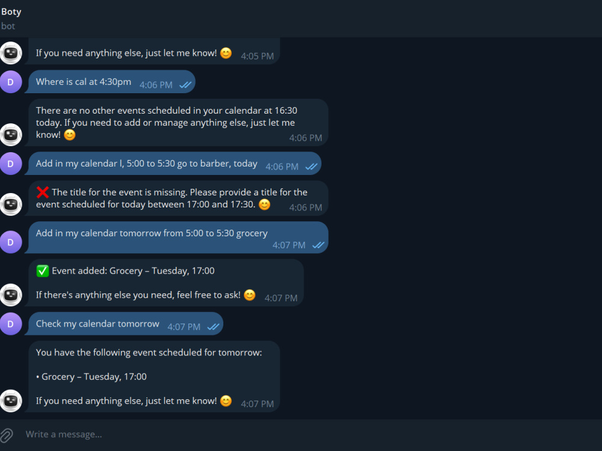Click the bot avatar next to the missing title error

[x=11, y=204]
